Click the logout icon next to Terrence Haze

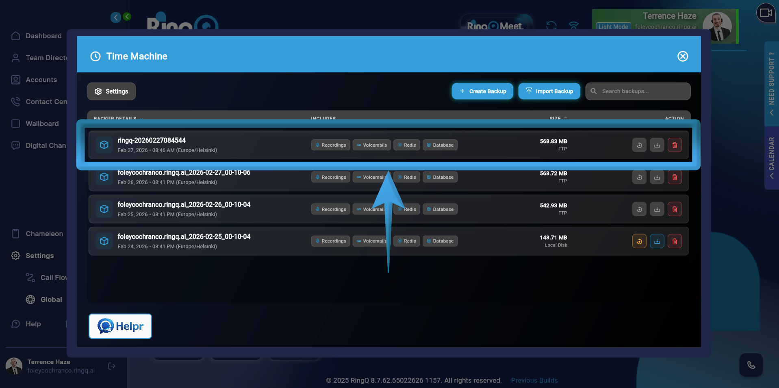click(x=111, y=366)
